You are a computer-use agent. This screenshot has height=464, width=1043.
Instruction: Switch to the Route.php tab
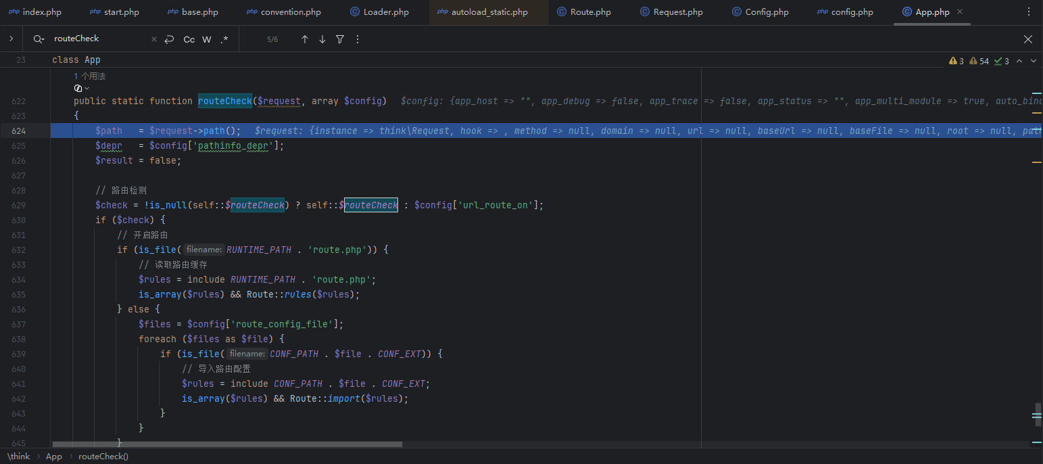[584, 12]
